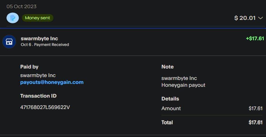Open the payouts@honeygain.com email link
Image resolution: width=266 pixels, height=137 pixels.
[52, 82]
